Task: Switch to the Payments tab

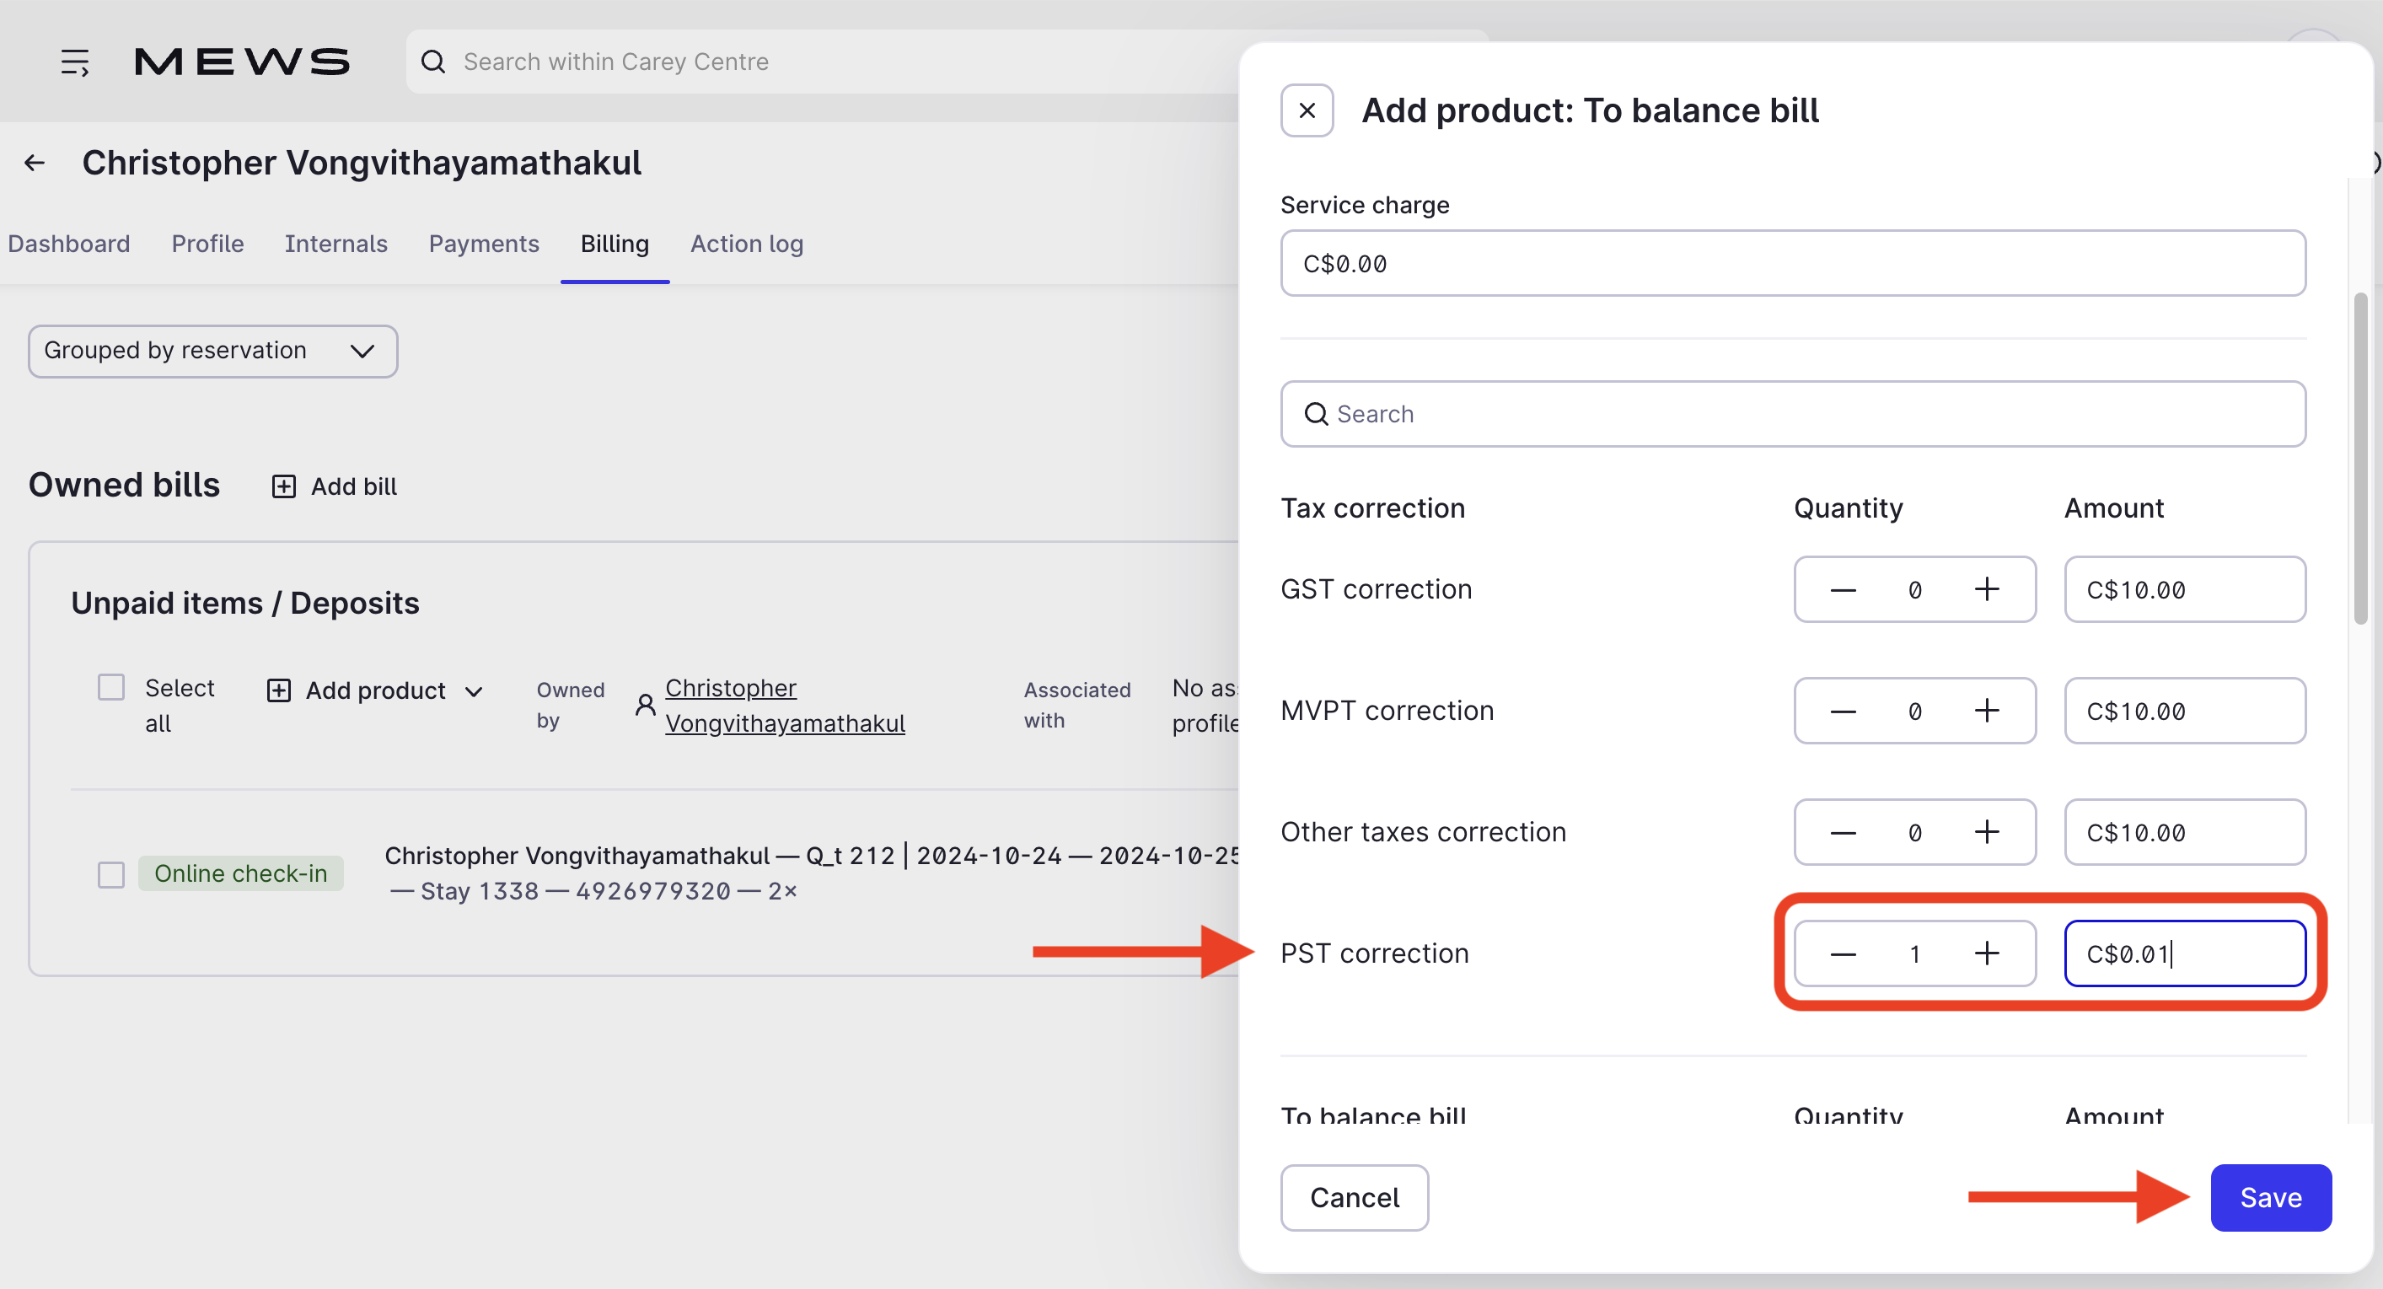Action: (483, 244)
